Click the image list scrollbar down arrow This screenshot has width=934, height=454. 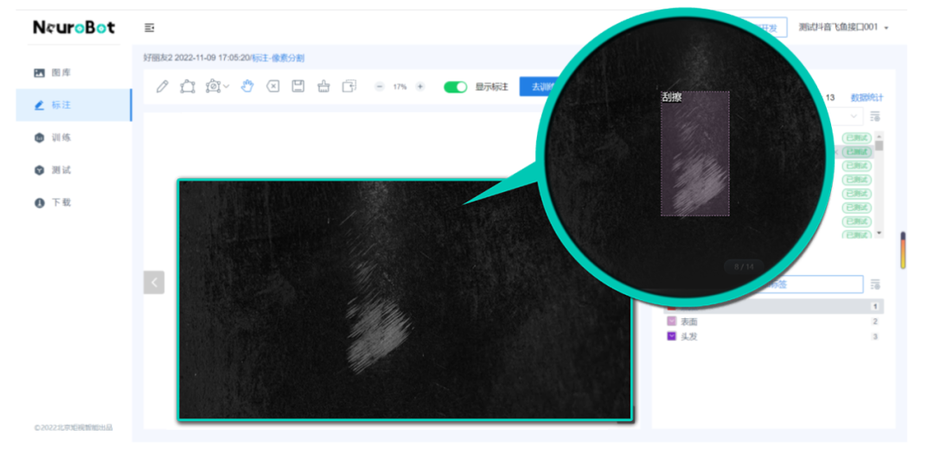coord(880,233)
